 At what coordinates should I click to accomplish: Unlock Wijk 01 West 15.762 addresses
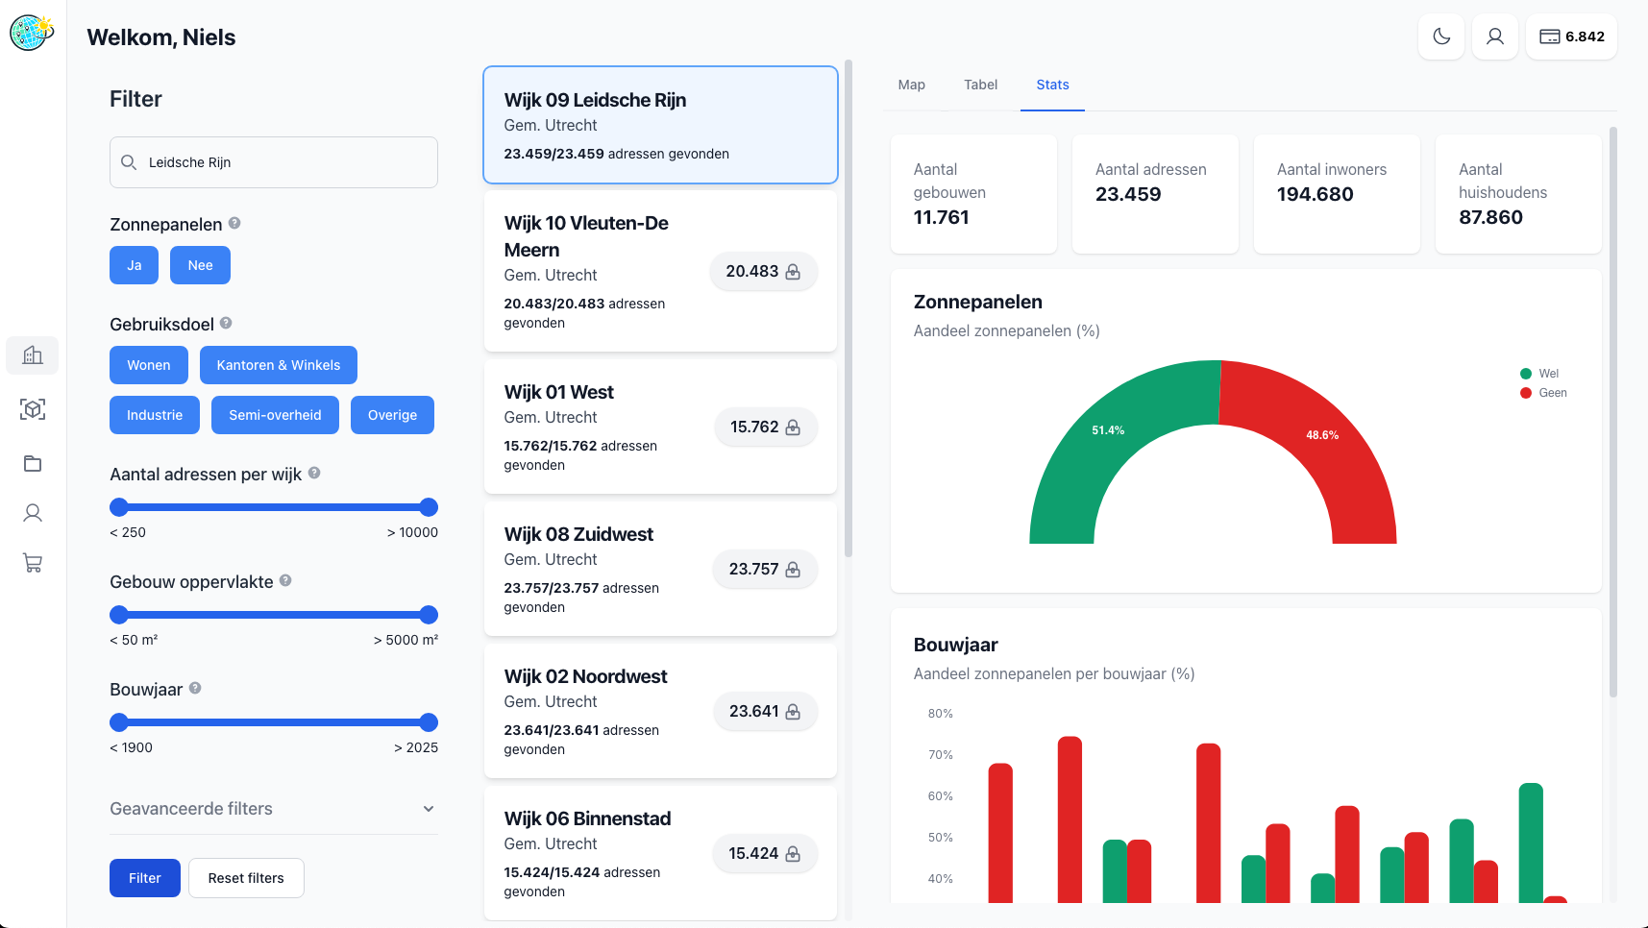766,427
